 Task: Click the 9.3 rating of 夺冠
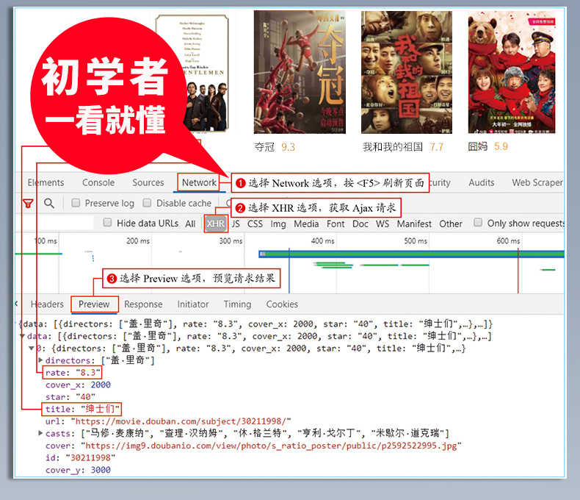tap(288, 147)
